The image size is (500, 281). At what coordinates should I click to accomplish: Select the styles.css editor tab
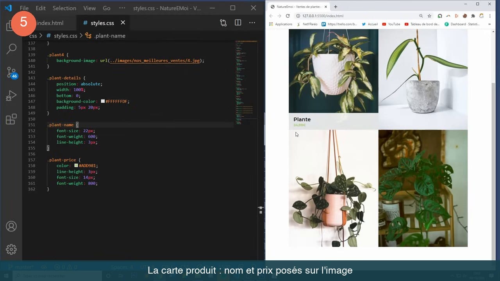point(102,23)
